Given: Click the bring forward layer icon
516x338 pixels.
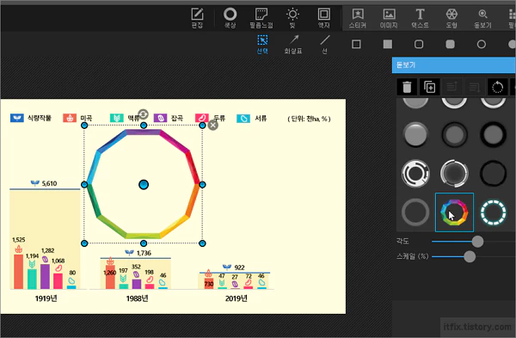Looking at the screenshot, I should click(451, 87).
